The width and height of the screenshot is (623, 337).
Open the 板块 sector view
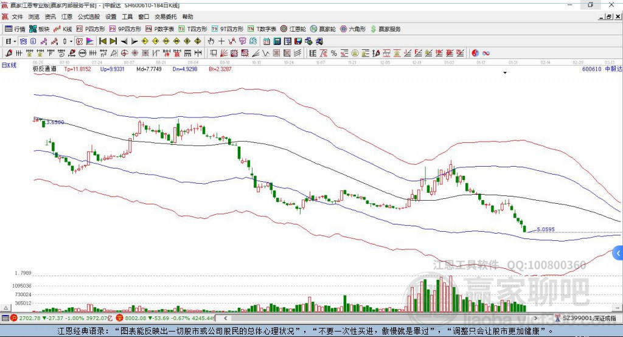pos(40,29)
